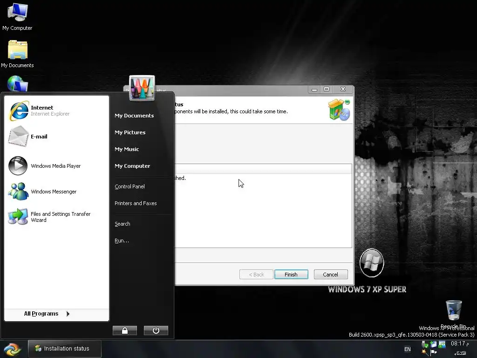
Task: Open Internet Explorer from the Start menu
Action: pos(56,110)
